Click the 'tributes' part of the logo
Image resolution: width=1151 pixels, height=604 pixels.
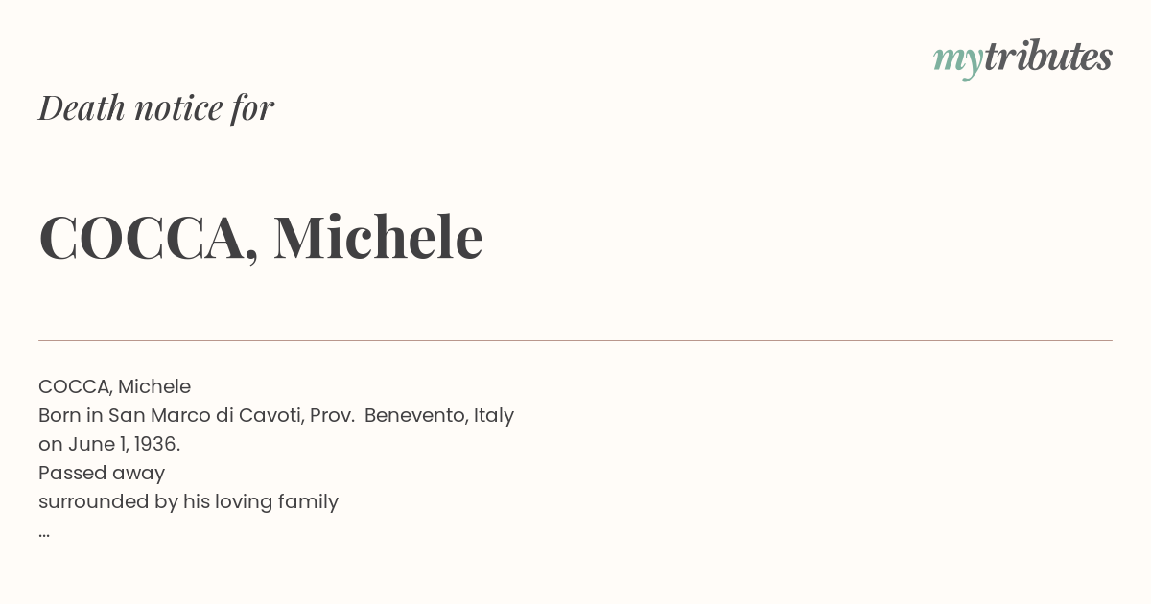1048,56
